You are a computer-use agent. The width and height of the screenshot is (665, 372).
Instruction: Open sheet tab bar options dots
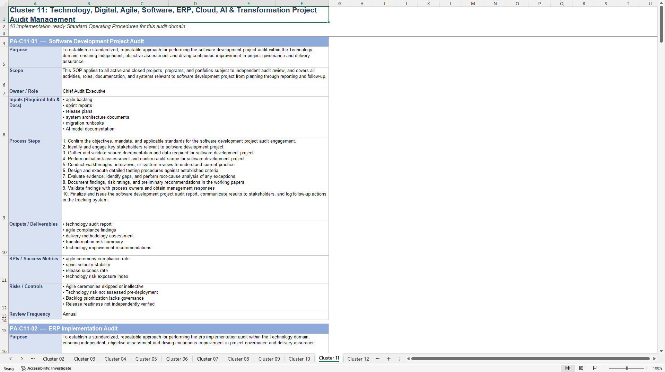(x=400, y=359)
